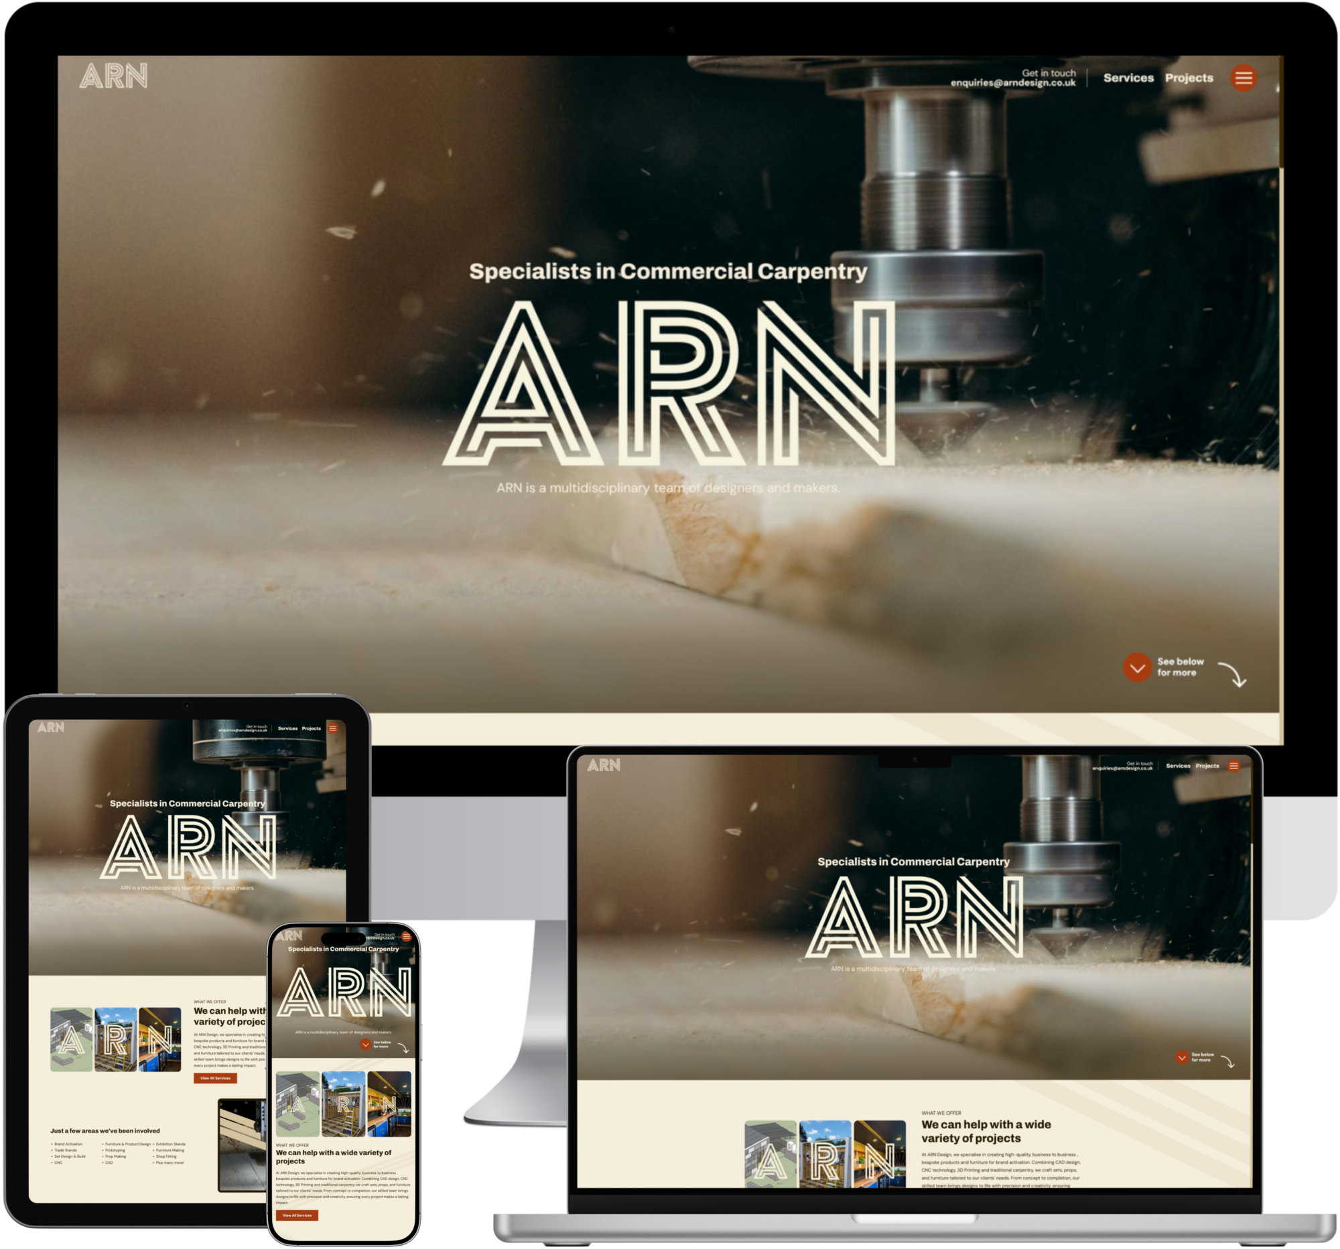Tap View All Services button on the phone

pos(297,1215)
